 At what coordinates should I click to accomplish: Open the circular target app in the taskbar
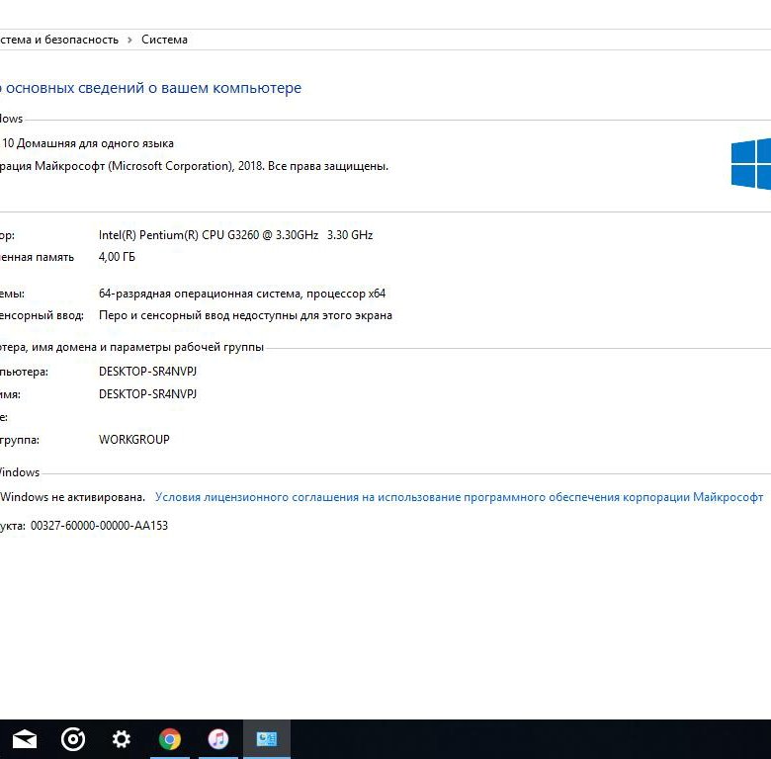click(73, 739)
